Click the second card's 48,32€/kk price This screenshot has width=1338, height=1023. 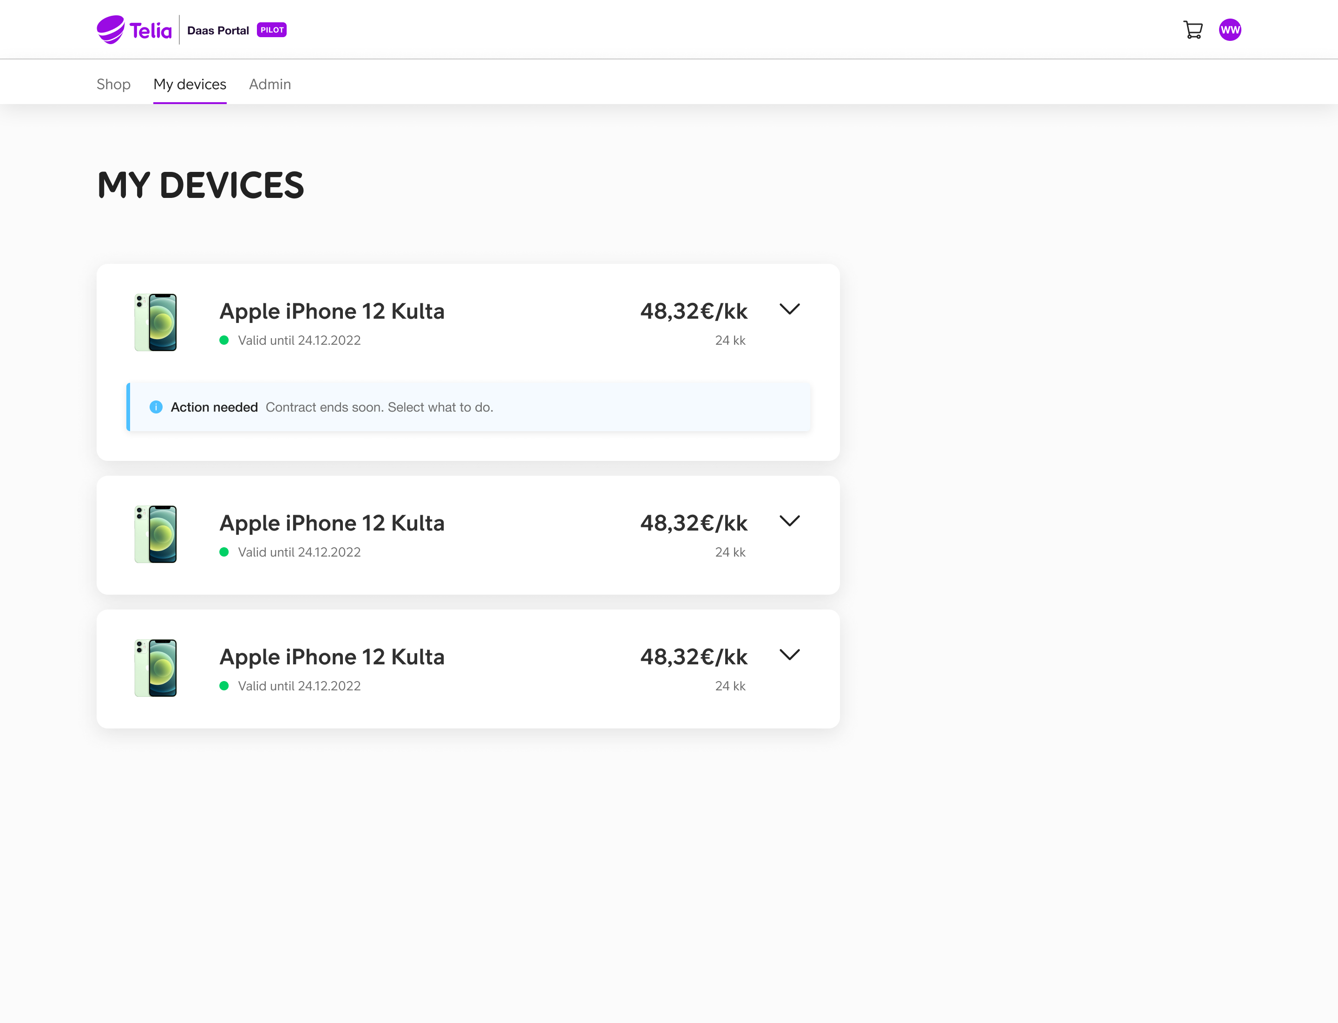(x=694, y=523)
